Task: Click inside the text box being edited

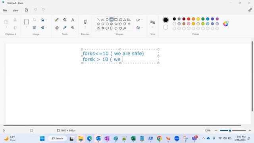Action: 120,56
